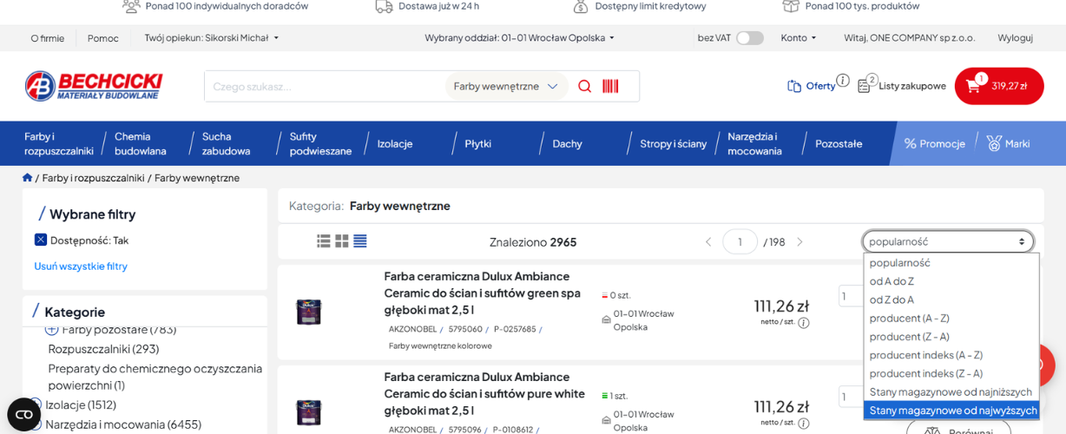Open the barcode scanner icon
Screen dimensions: 1066x434
pyautogui.click(x=610, y=86)
